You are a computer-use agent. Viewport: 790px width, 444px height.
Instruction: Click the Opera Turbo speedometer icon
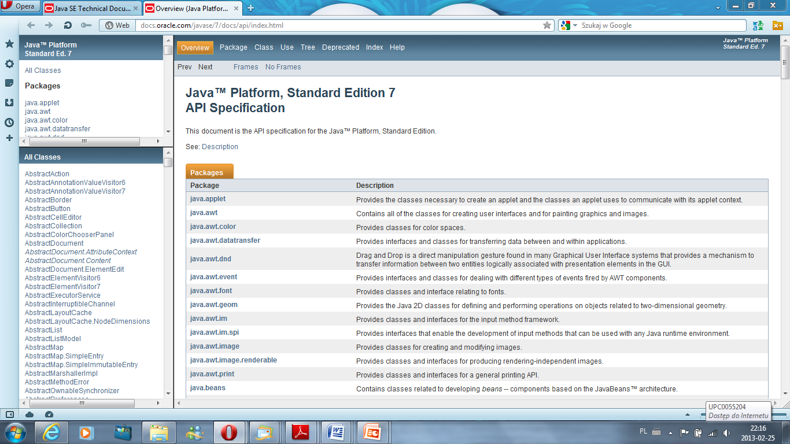tap(49, 415)
